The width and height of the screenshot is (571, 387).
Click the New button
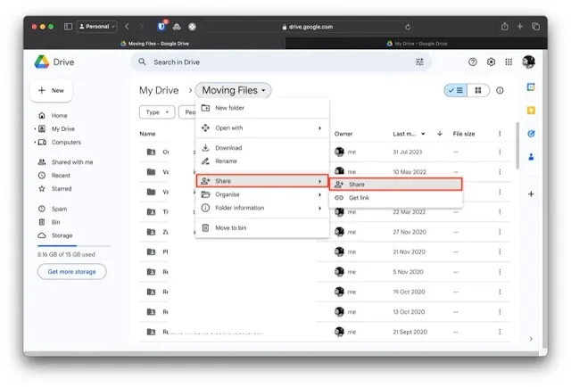(x=51, y=90)
